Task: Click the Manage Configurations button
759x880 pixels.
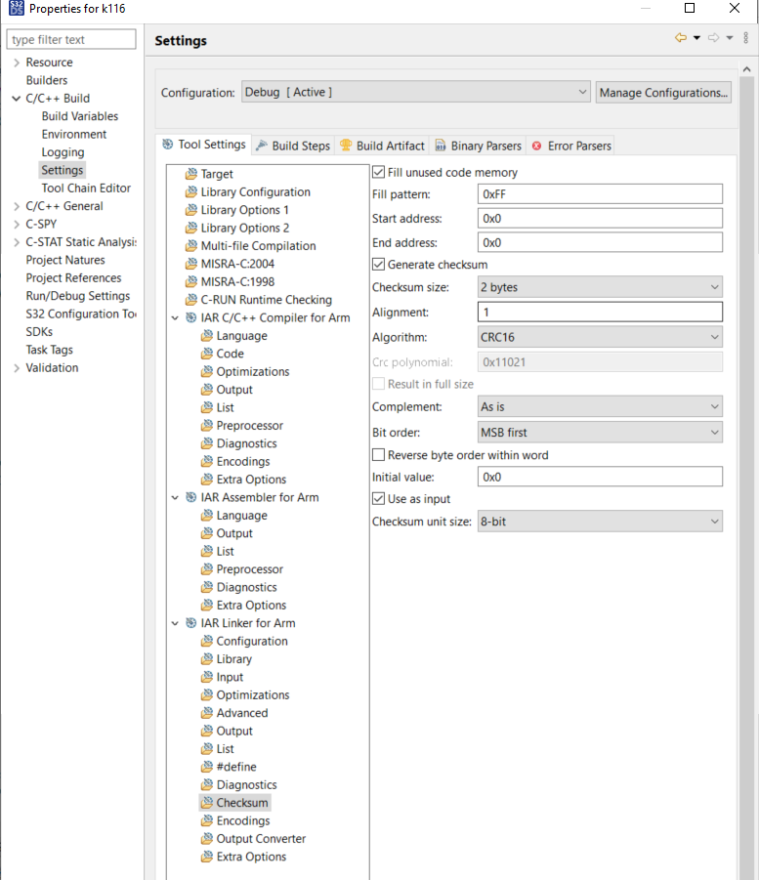Action: tap(664, 93)
